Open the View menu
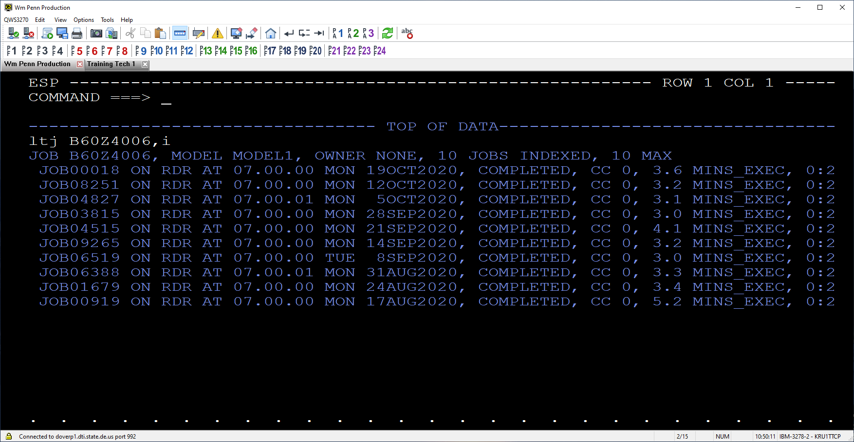This screenshot has width=854, height=442. 60,20
